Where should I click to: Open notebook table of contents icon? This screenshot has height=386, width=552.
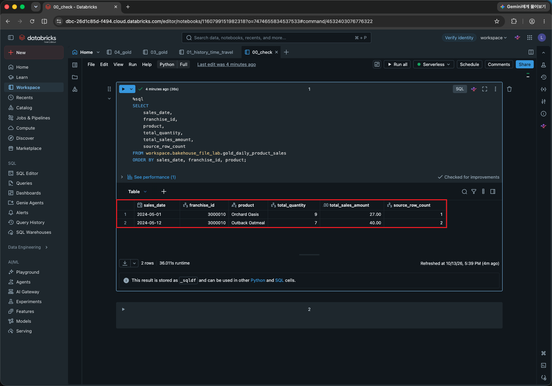[75, 65]
